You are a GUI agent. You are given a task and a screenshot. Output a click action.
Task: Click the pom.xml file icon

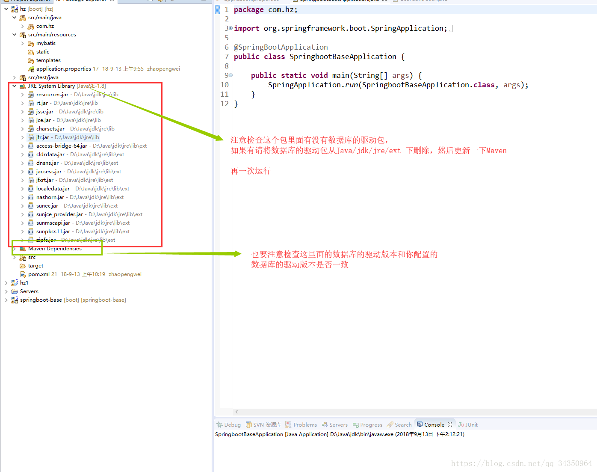[23, 274]
